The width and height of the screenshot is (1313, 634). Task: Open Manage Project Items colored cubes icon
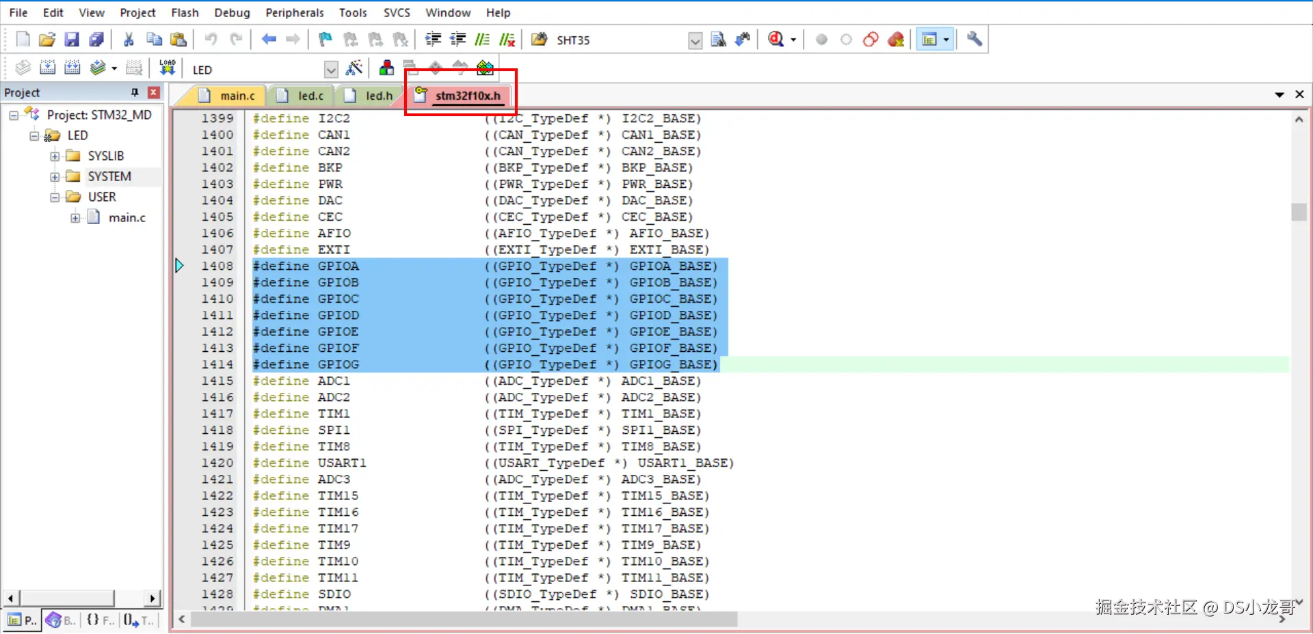tap(386, 68)
